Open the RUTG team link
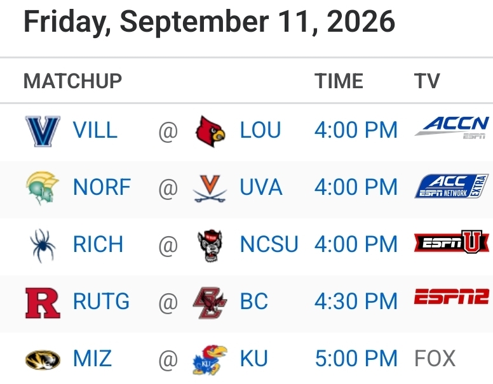493x384 pixels. (x=101, y=301)
